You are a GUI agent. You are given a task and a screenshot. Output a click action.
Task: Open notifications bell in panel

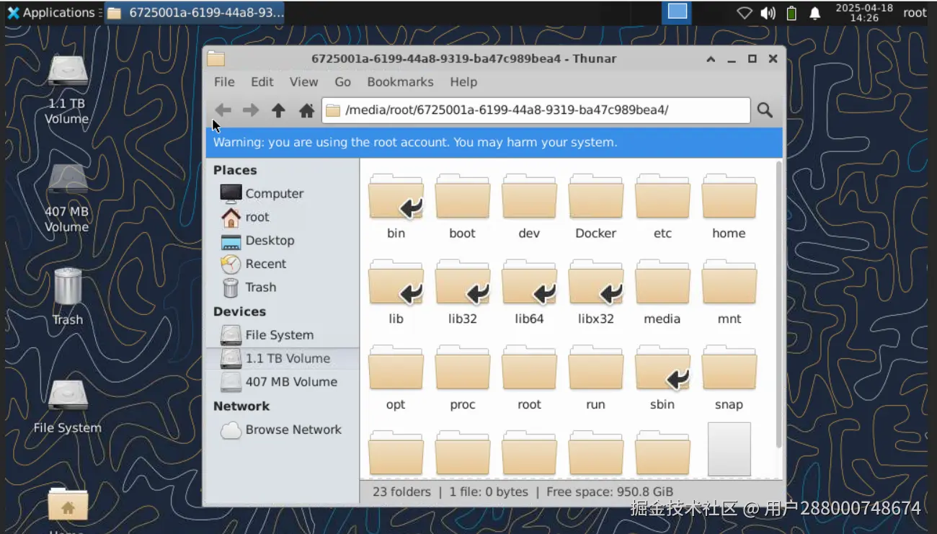(x=815, y=13)
